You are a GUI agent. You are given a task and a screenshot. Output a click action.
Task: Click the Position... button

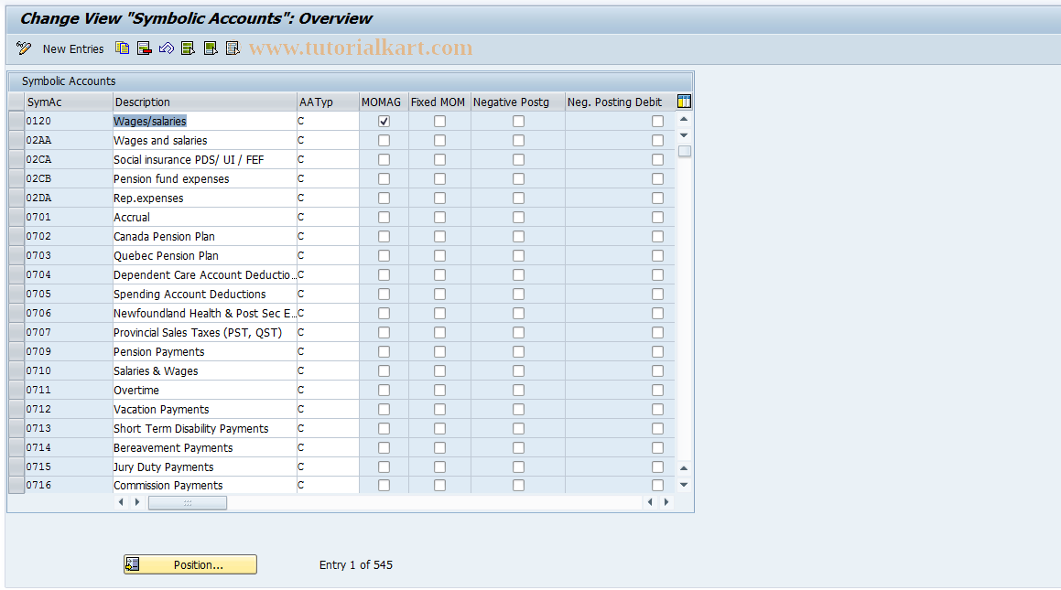pyautogui.click(x=190, y=564)
